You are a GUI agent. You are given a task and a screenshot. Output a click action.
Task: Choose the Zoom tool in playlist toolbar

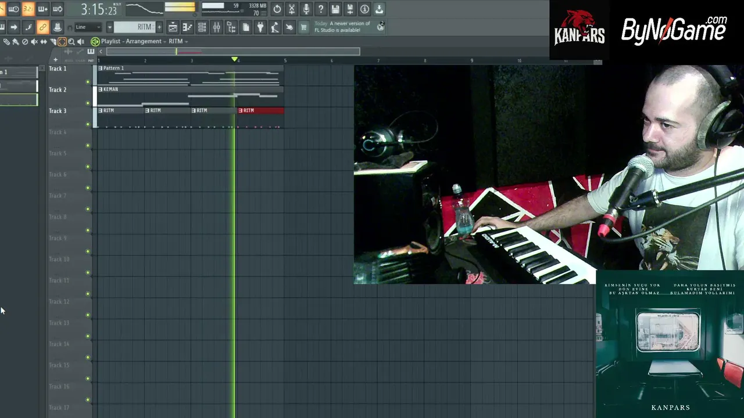(x=71, y=42)
